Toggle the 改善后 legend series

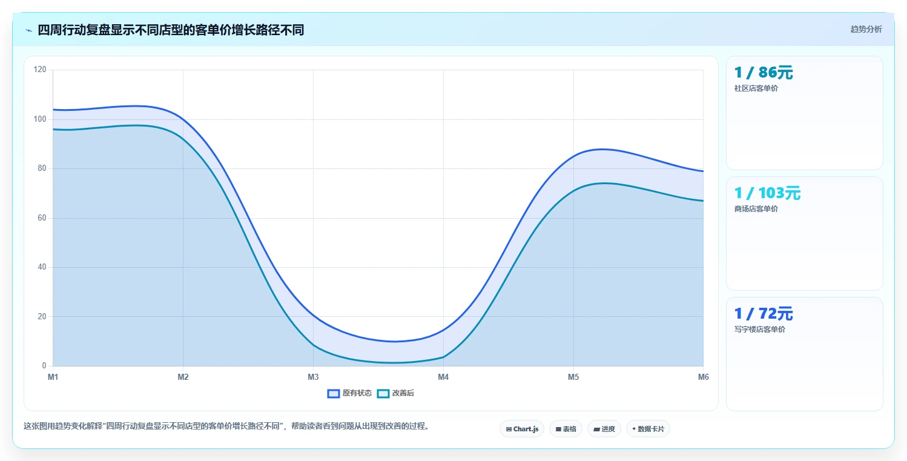pos(396,393)
